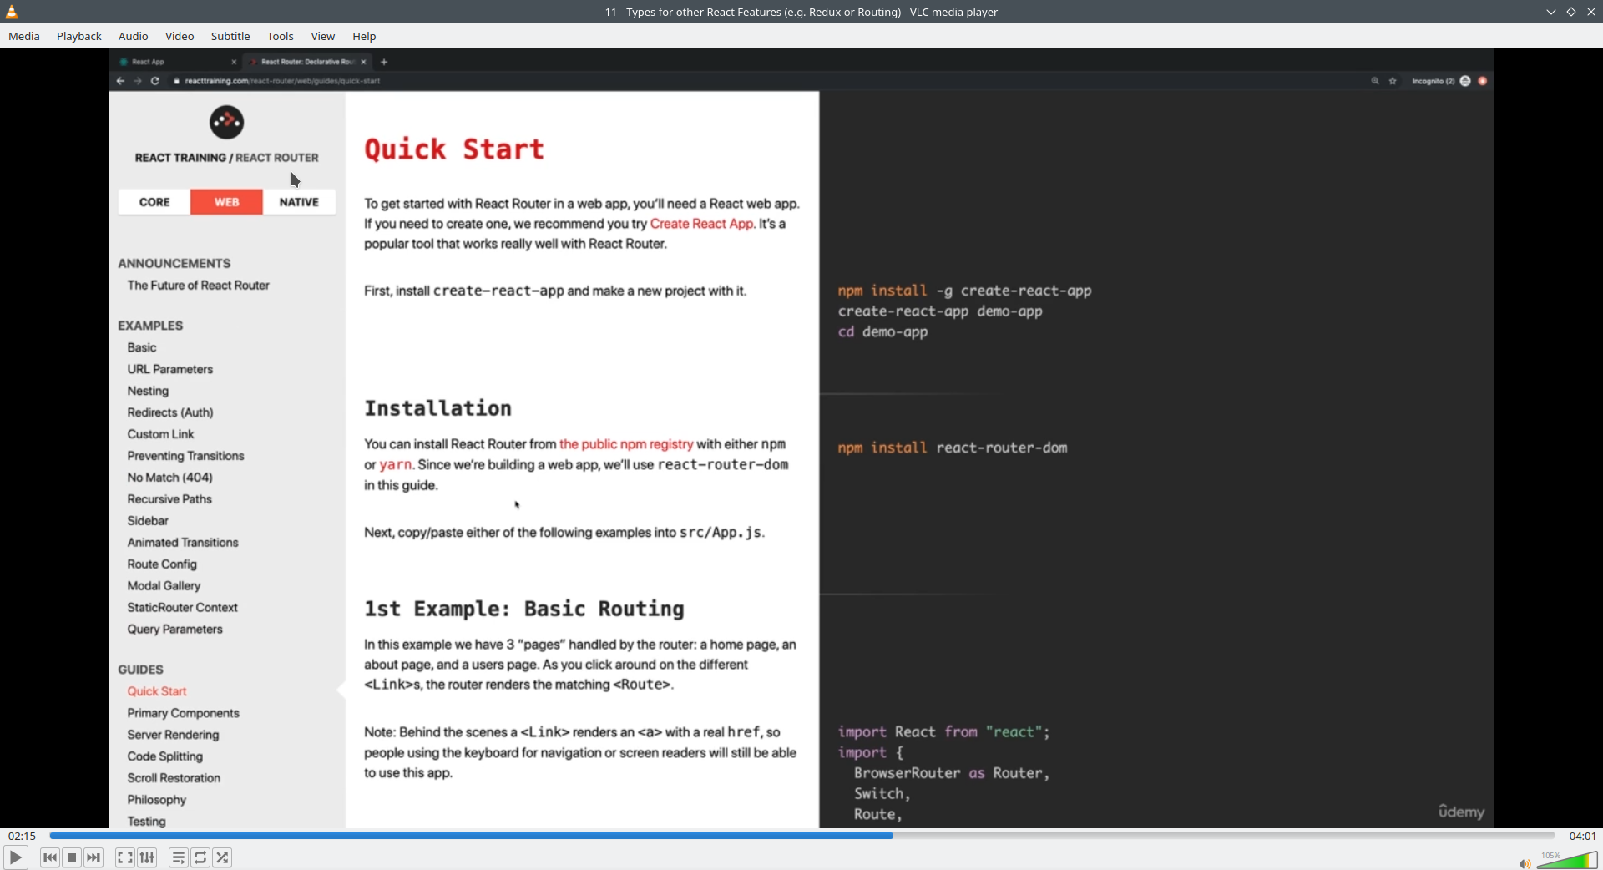This screenshot has height=870, width=1603.
Task: Click the browser reload icon in video
Action: [x=155, y=81]
